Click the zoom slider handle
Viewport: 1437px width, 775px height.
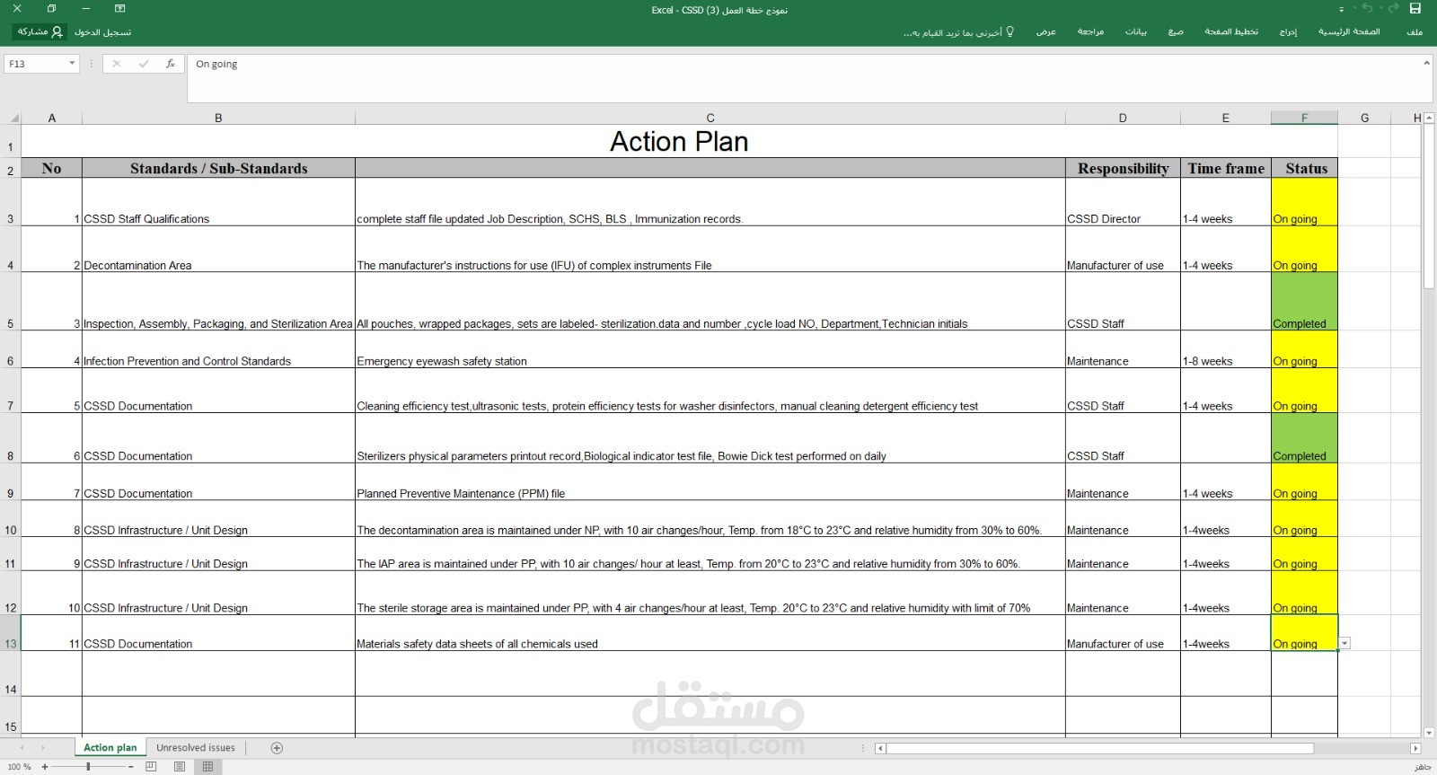tap(88, 767)
